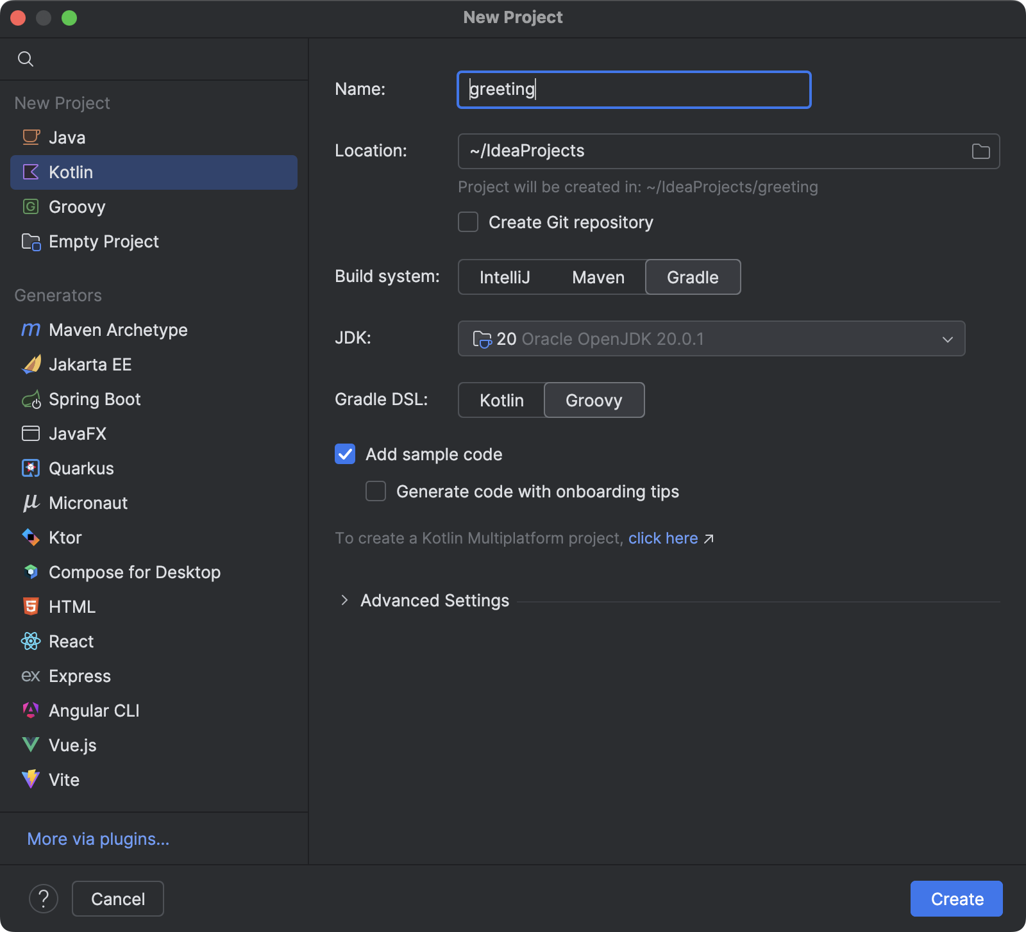This screenshot has height=932, width=1026.
Task: Pick the Angular CLI generator icon
Action: point(31,711)
